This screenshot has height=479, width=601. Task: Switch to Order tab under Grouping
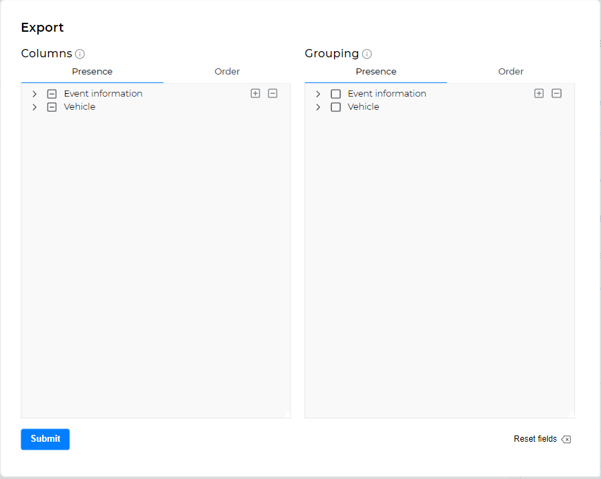click(x=511, y=72)
